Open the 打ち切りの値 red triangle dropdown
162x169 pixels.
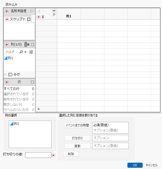[x=53, y=155]
